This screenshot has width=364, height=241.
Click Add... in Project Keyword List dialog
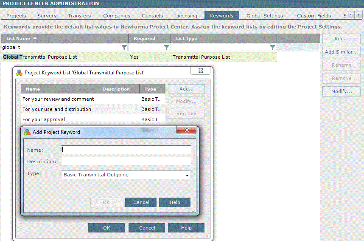[186, 89]
